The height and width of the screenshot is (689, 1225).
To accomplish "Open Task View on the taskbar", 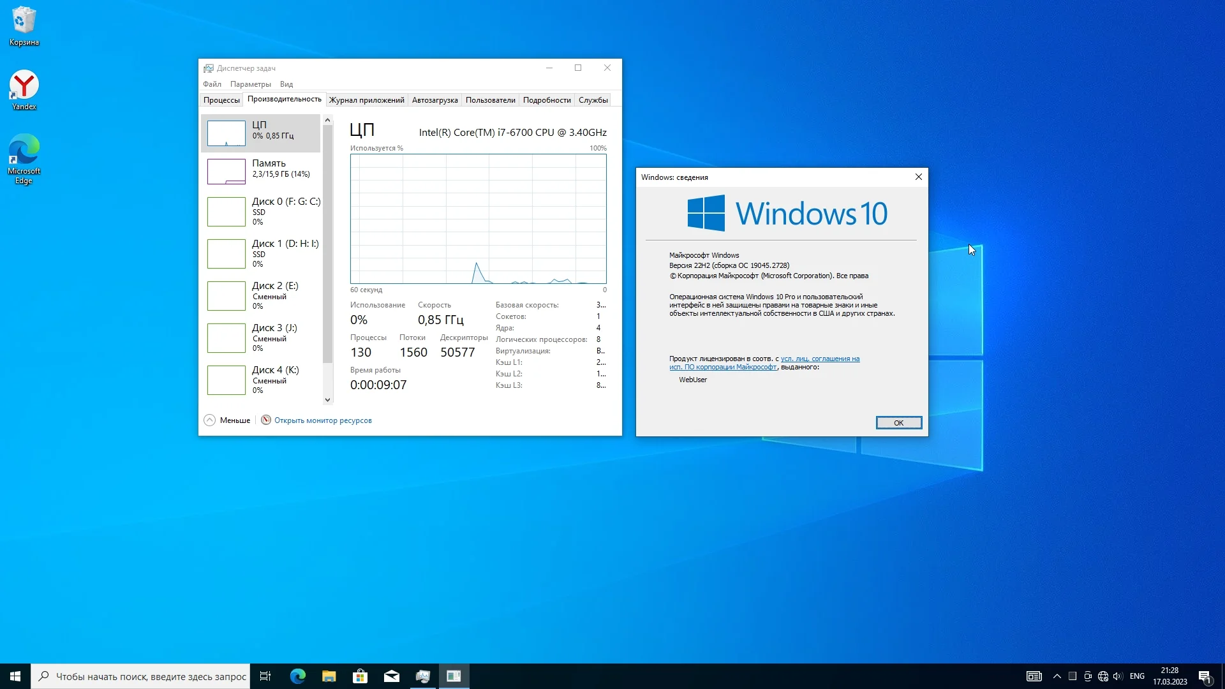I will click(265, 676).
